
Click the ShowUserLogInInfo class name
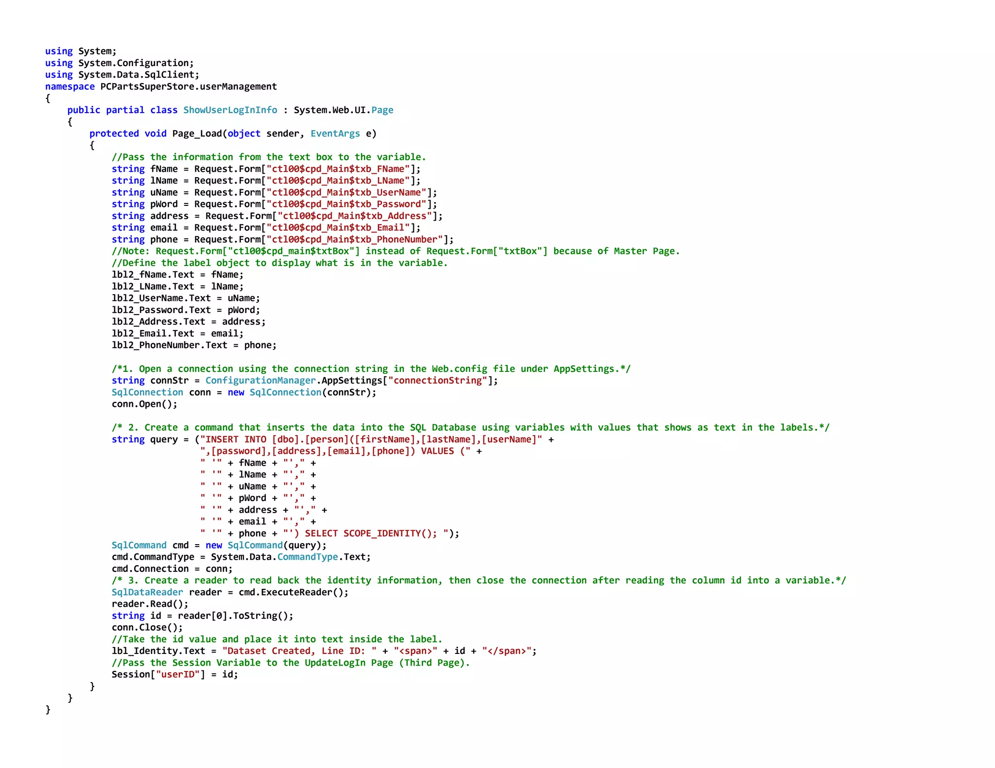pyautogui.click(x=230, y=110)
